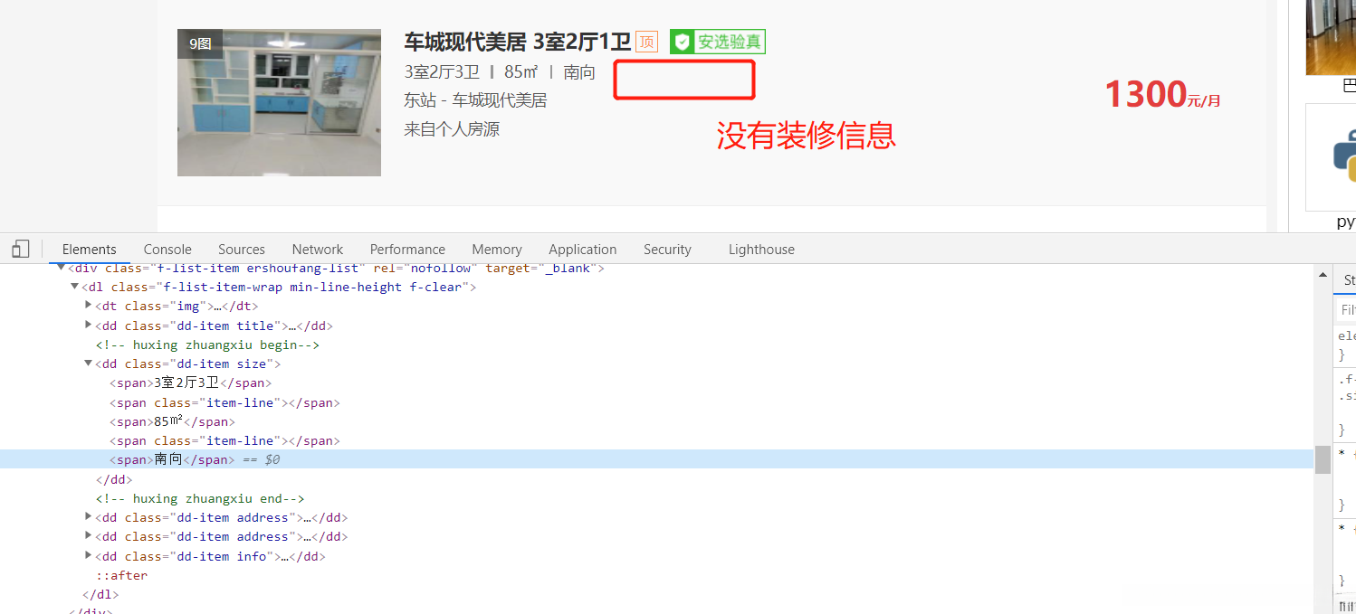Open the Network panel

pos(317,249)
